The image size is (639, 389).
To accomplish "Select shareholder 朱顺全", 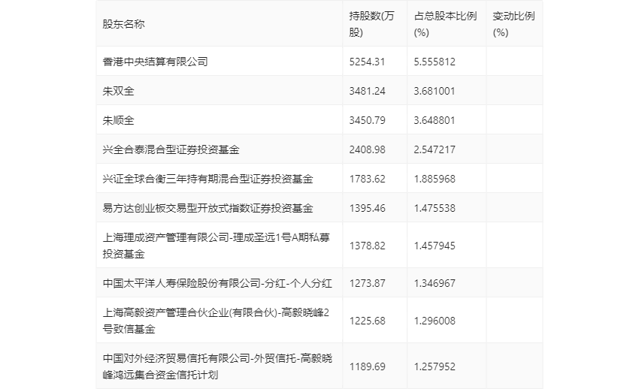I will point(118,120).
